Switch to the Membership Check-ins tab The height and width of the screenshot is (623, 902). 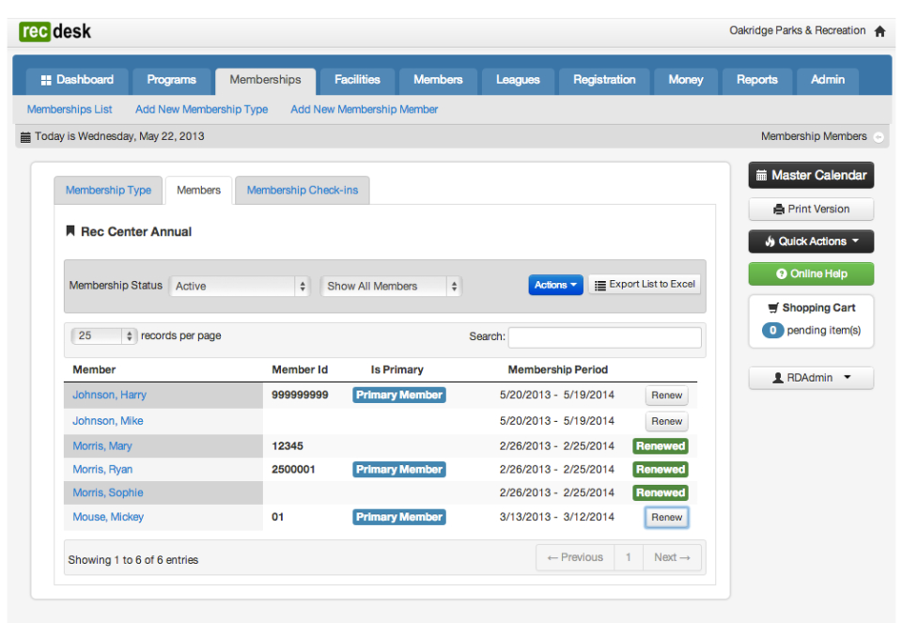tap(302, 191)
